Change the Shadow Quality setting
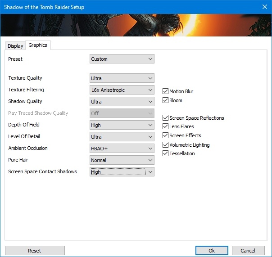 click(x=122, y=102)
